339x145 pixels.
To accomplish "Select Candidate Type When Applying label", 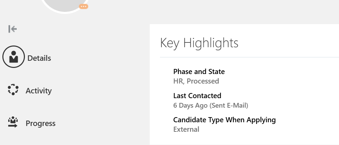I will 224,120.
